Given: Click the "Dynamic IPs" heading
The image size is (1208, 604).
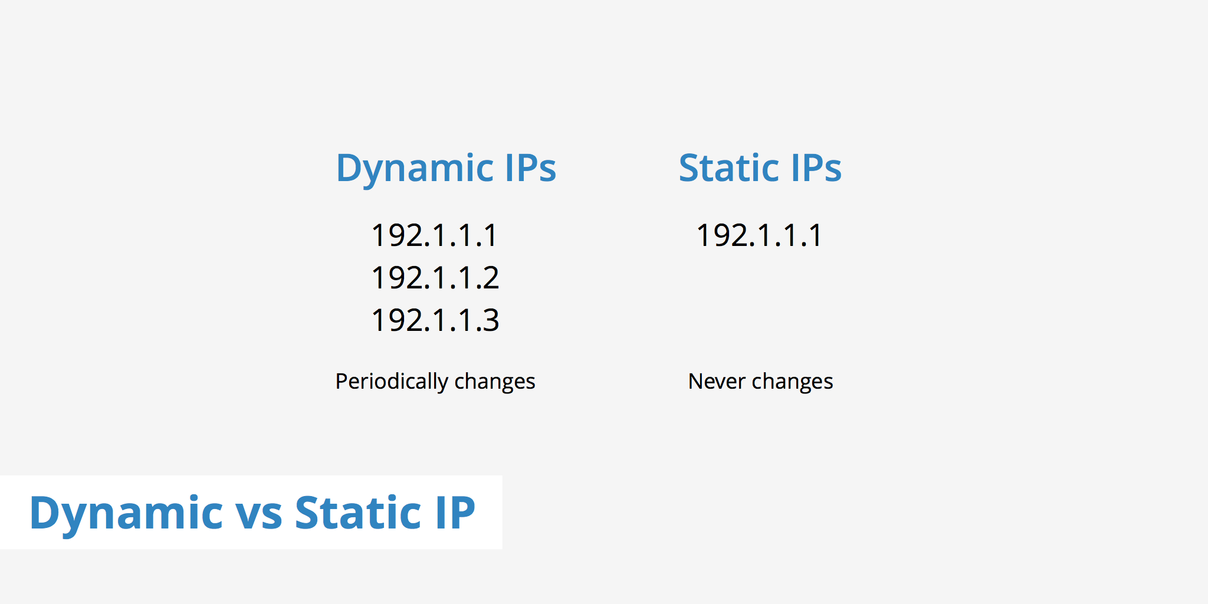Looking at the screenshot, I should (x=446, y=169).
